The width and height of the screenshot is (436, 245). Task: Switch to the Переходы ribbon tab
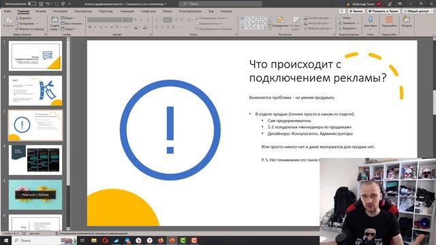106,12
